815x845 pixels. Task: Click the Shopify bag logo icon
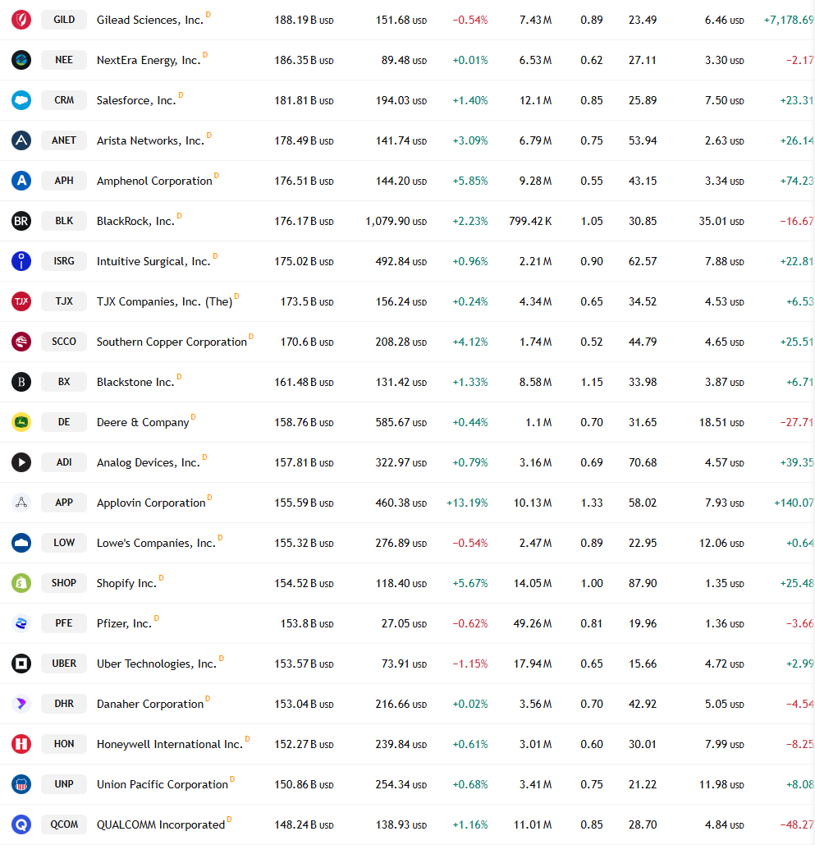(21, 583)
